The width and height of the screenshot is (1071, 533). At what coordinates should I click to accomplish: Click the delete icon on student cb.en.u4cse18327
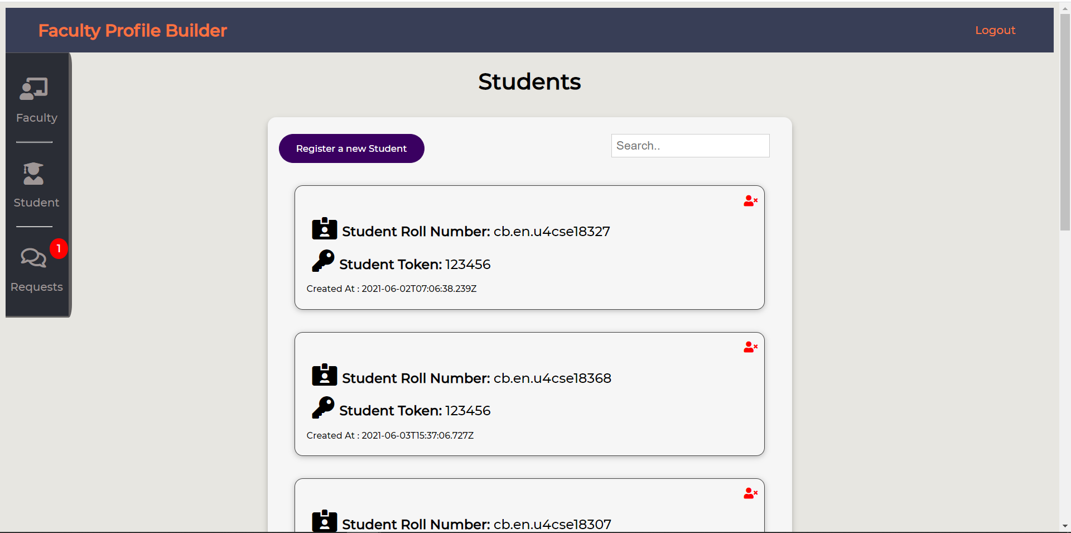(750, 201)
